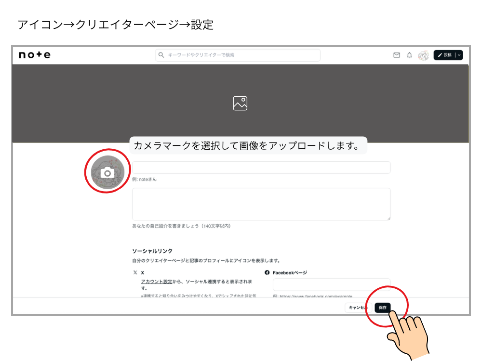Open notifications via the bell icon
The image size is (482, 361).
pyautogui.click(x=409, y=55)
